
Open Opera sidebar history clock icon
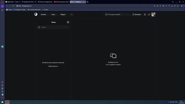click(x=2, y=85)
